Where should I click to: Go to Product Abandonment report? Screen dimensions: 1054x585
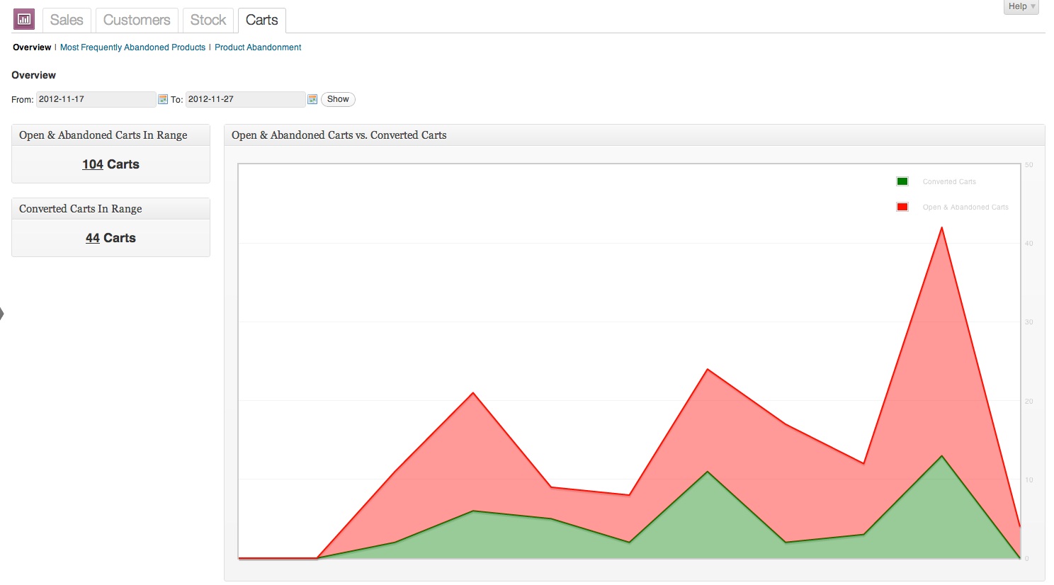pos(258,47)
